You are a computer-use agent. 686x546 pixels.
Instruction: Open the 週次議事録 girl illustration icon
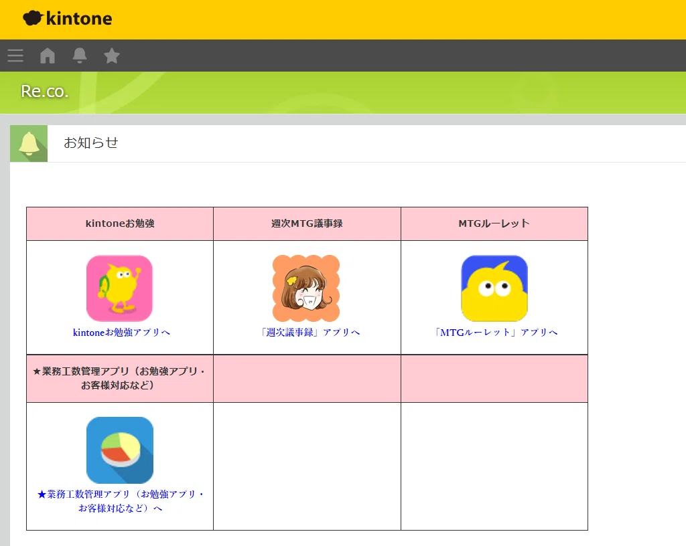(x=306, y=288)
